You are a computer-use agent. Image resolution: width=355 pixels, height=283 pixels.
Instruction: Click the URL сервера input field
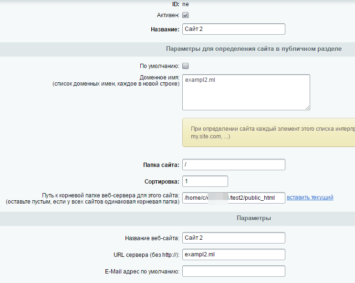coord(233,254)
